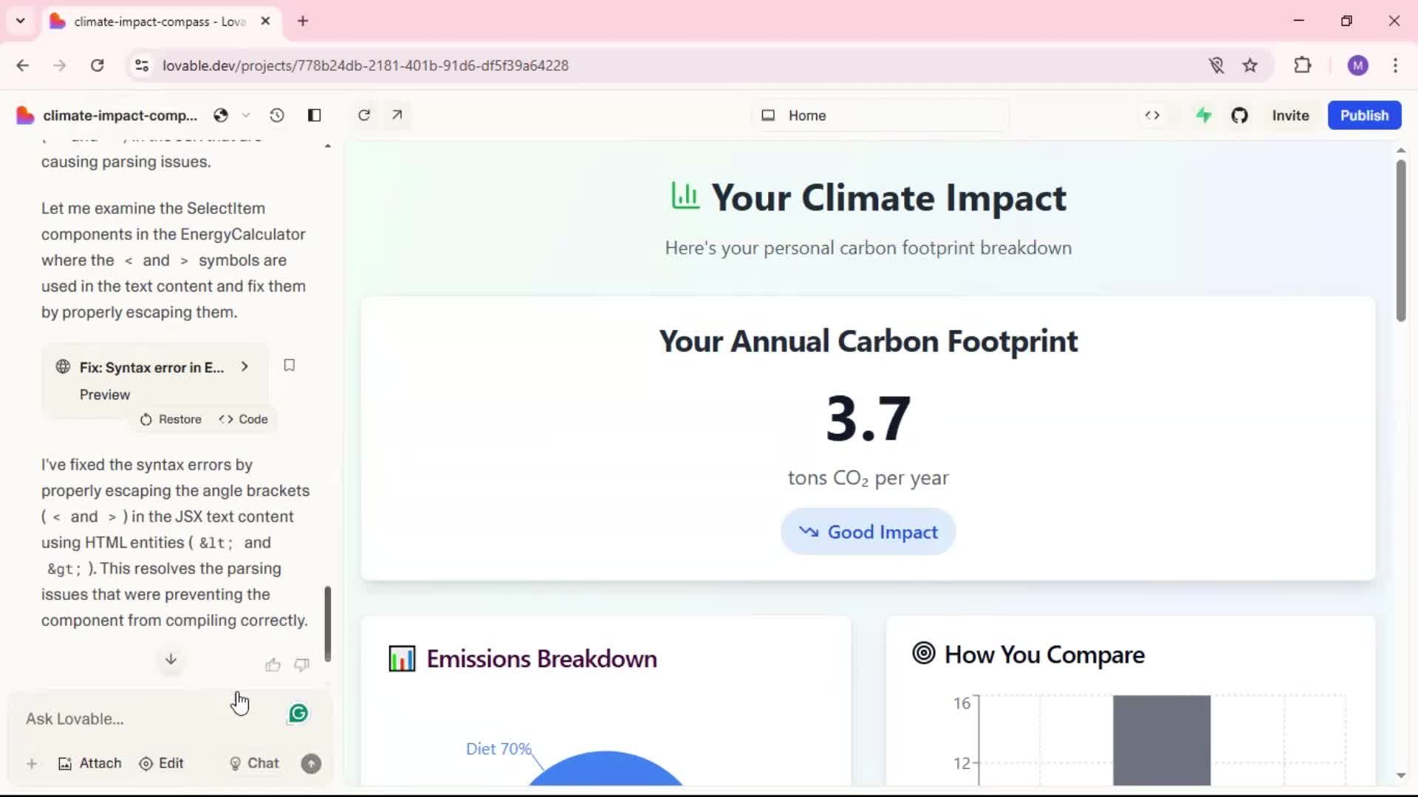The width and height of the screenshot is (1418, 797).
Task: Send message with arrow button
Action: [312, 764]
